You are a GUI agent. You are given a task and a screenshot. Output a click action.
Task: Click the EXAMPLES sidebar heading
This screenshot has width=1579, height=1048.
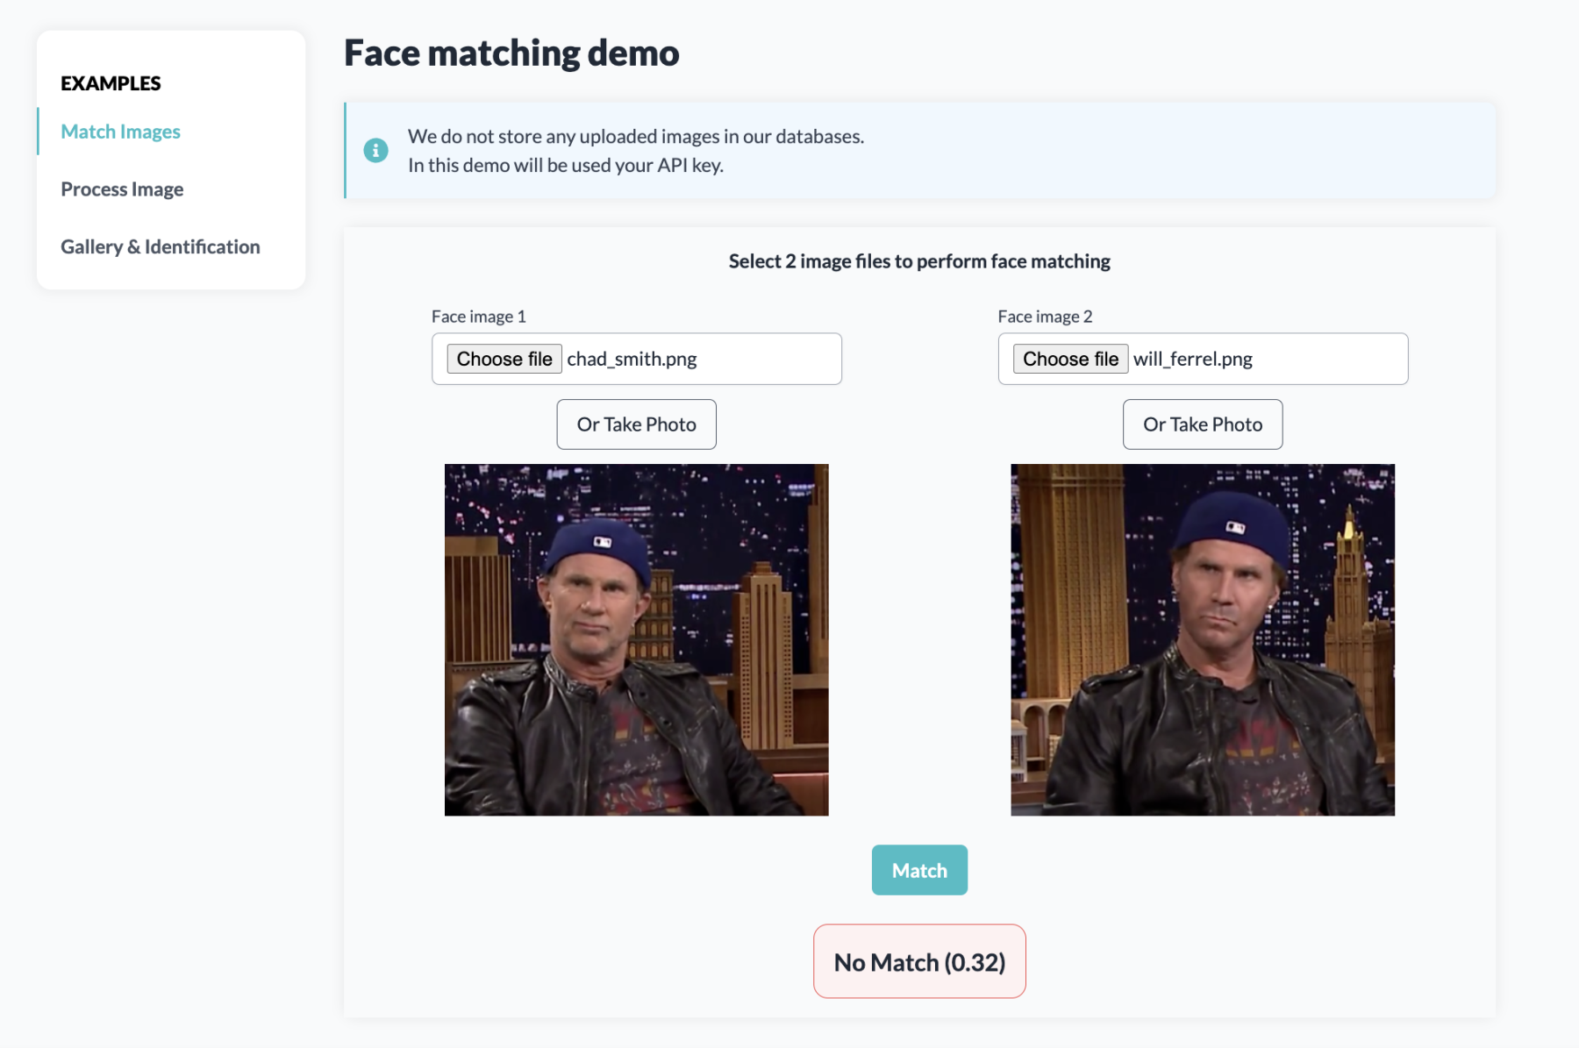(111, 83)
